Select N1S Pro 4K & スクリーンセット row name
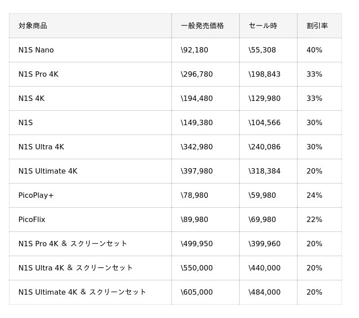359x318 pixels. click(73, 244)
